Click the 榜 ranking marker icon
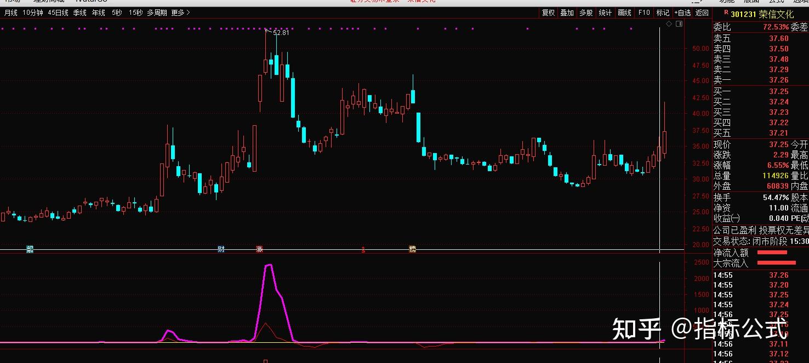 point(412,249)
